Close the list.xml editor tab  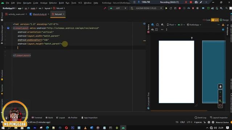click(x=63, y=14)
